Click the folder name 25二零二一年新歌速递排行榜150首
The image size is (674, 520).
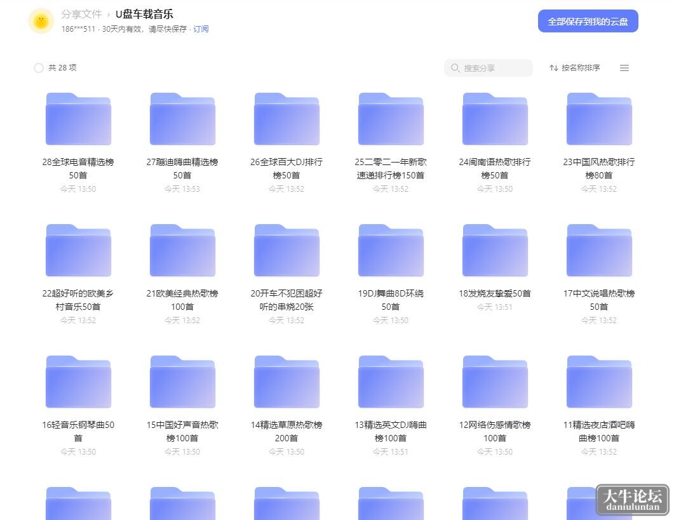point(391,168)
